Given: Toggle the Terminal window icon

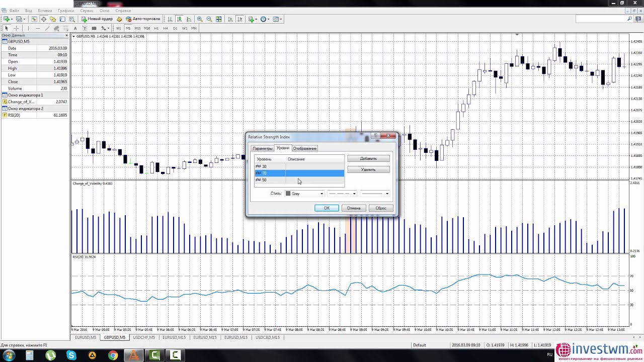Looking at the screenshot, I should tap(62, 19).
